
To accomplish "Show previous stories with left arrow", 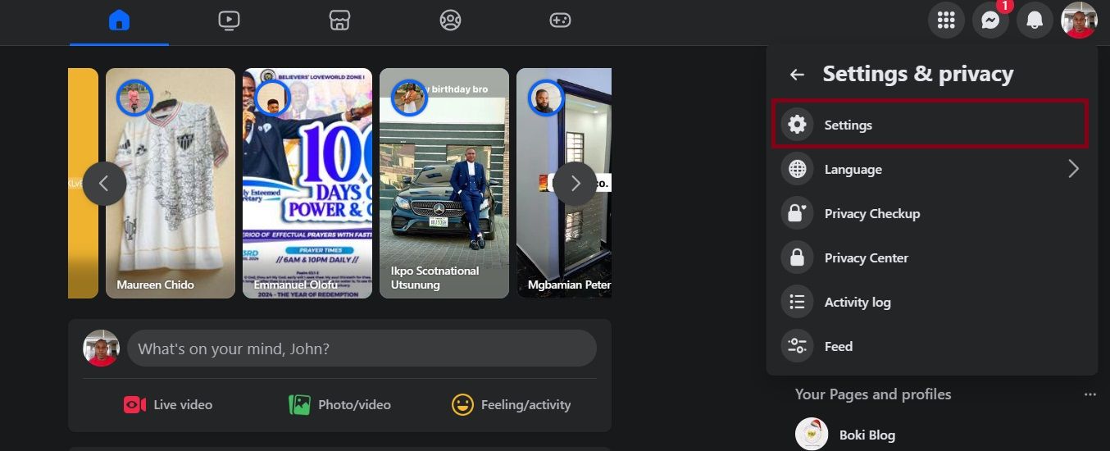I will point(104,184).
